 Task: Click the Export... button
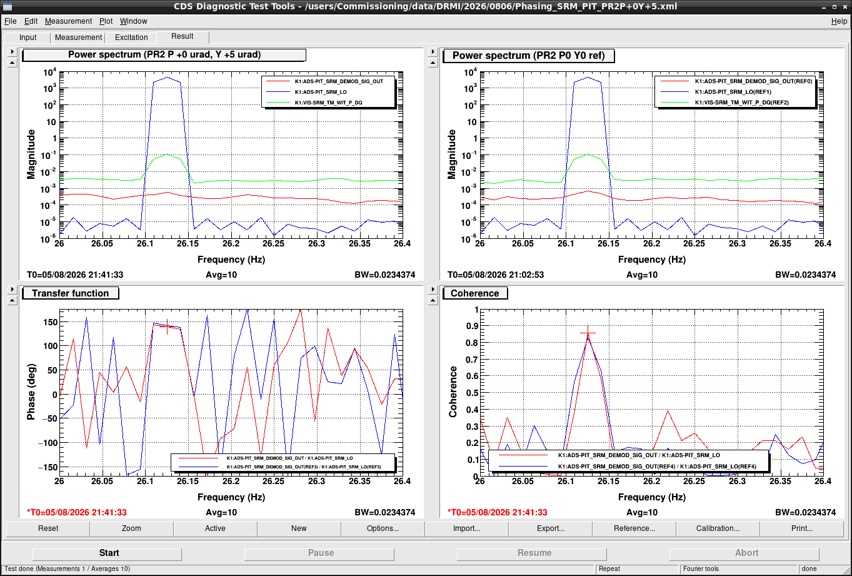pyautogui.click(x=551, y=528)
